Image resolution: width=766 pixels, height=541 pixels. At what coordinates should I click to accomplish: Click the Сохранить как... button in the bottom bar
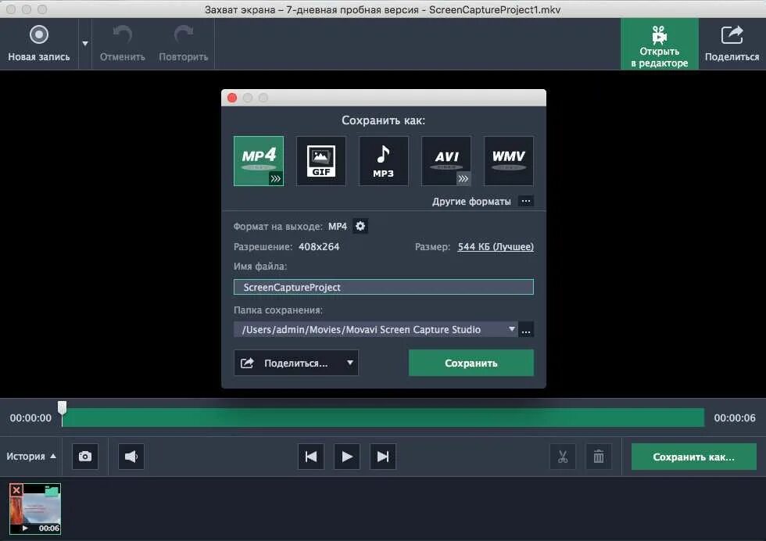(x=694, y=457)
